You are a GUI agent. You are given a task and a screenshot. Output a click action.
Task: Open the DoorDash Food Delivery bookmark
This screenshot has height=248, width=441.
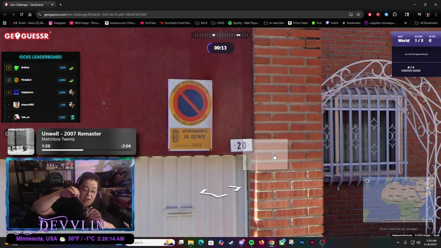click(176, 23)
